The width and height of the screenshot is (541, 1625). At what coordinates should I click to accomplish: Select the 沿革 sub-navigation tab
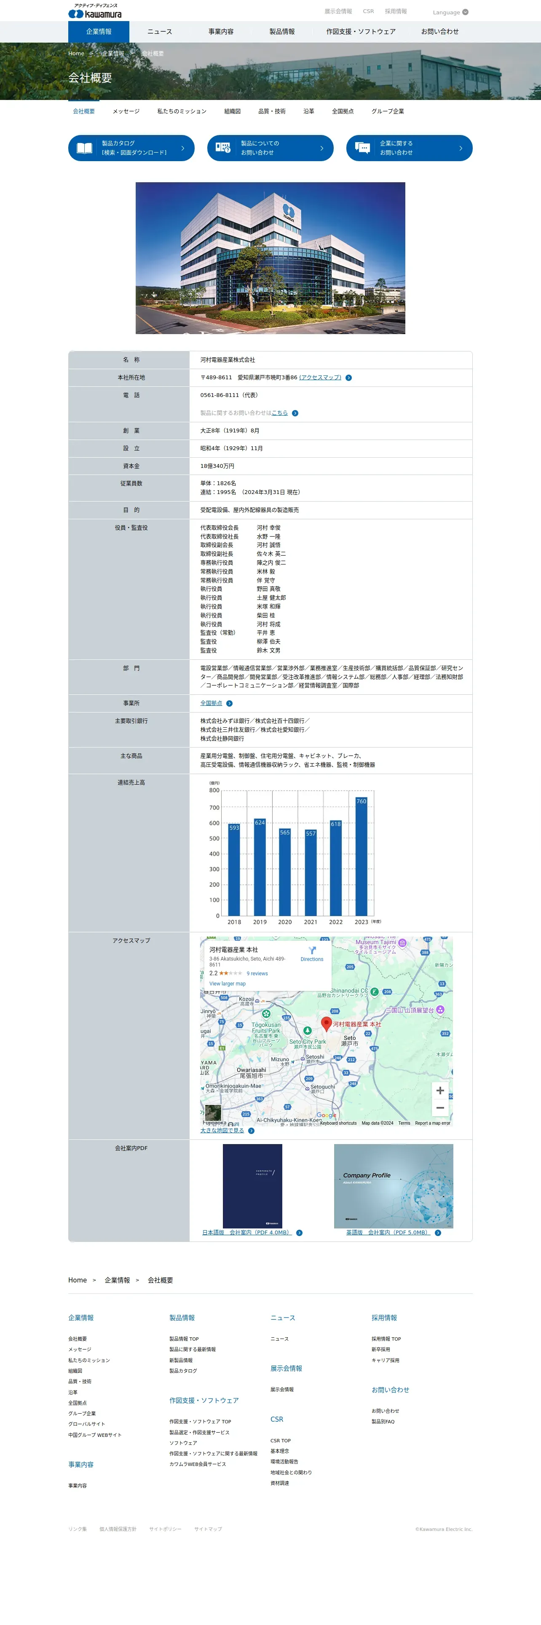pos(308,112)
